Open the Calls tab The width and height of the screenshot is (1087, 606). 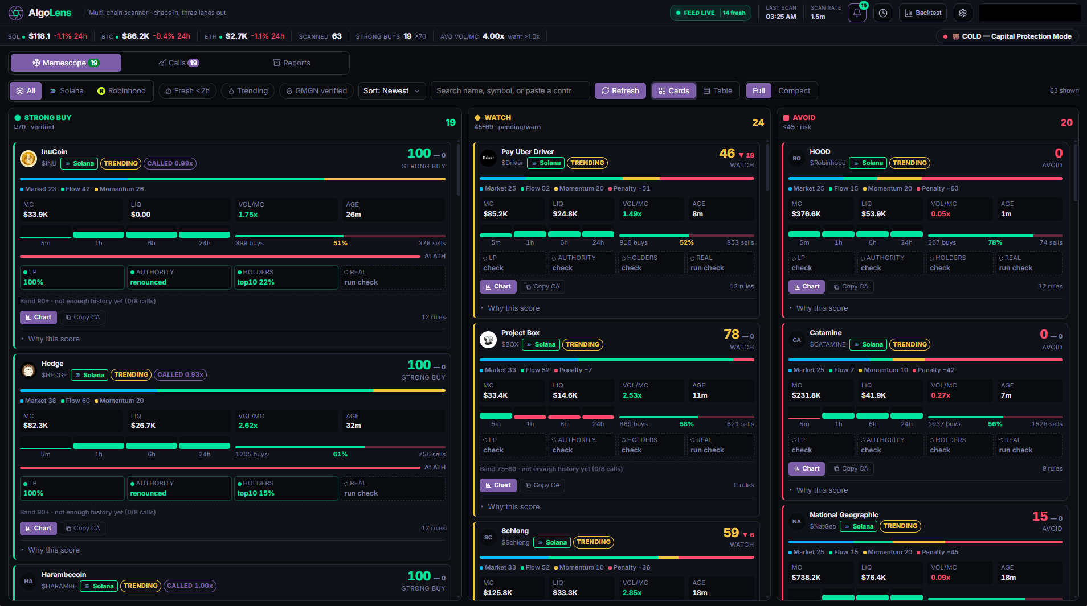click(x=179, y=63)
